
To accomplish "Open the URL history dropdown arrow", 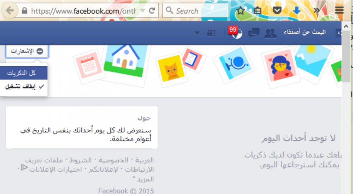I will pos(143,10).
